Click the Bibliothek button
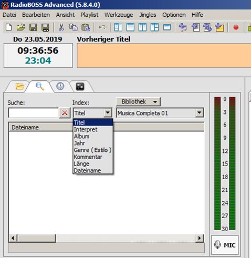This screenshot has width=251, height=258. [138, 101]
